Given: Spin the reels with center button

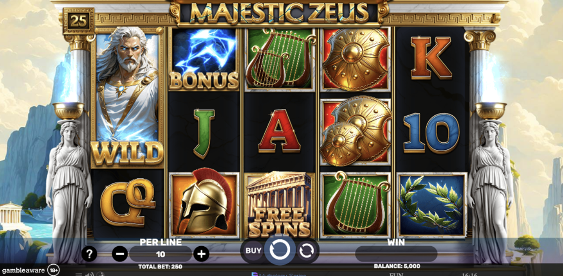Looking at the screenshot, I should [280, 250].
